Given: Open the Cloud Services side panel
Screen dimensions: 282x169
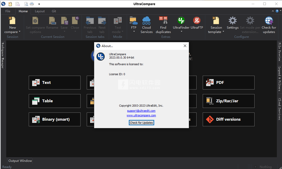Looking at the screenshot, I should pyautogui.click(x=279, y=109).
